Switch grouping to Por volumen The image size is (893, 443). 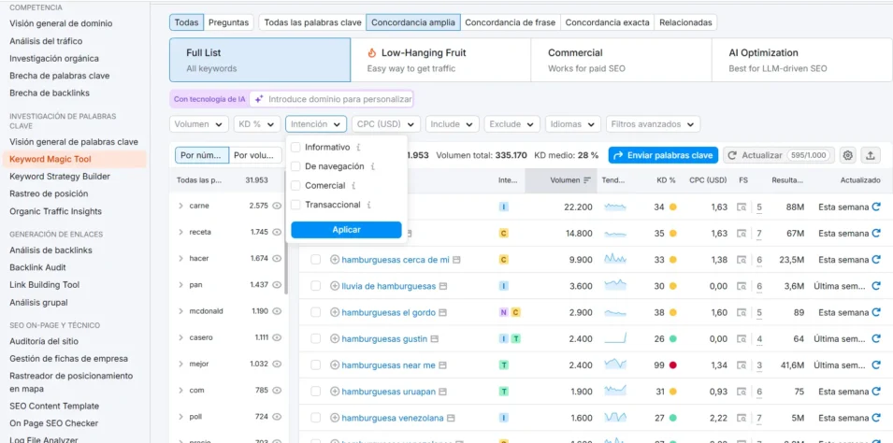click(x=255, y=155)
